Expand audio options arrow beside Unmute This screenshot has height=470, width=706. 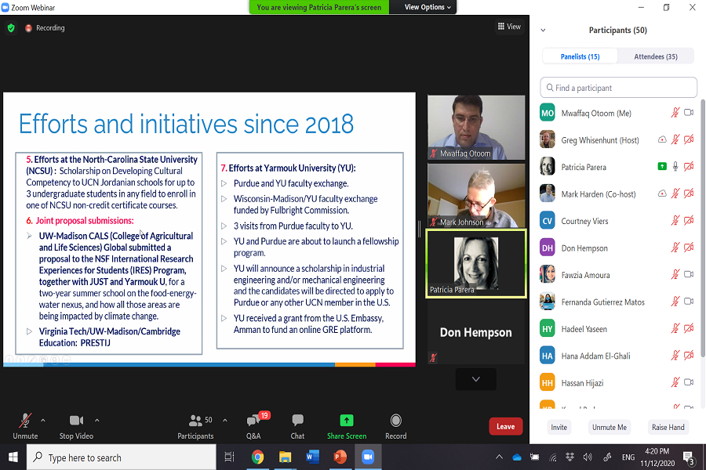tap(43, 421)
